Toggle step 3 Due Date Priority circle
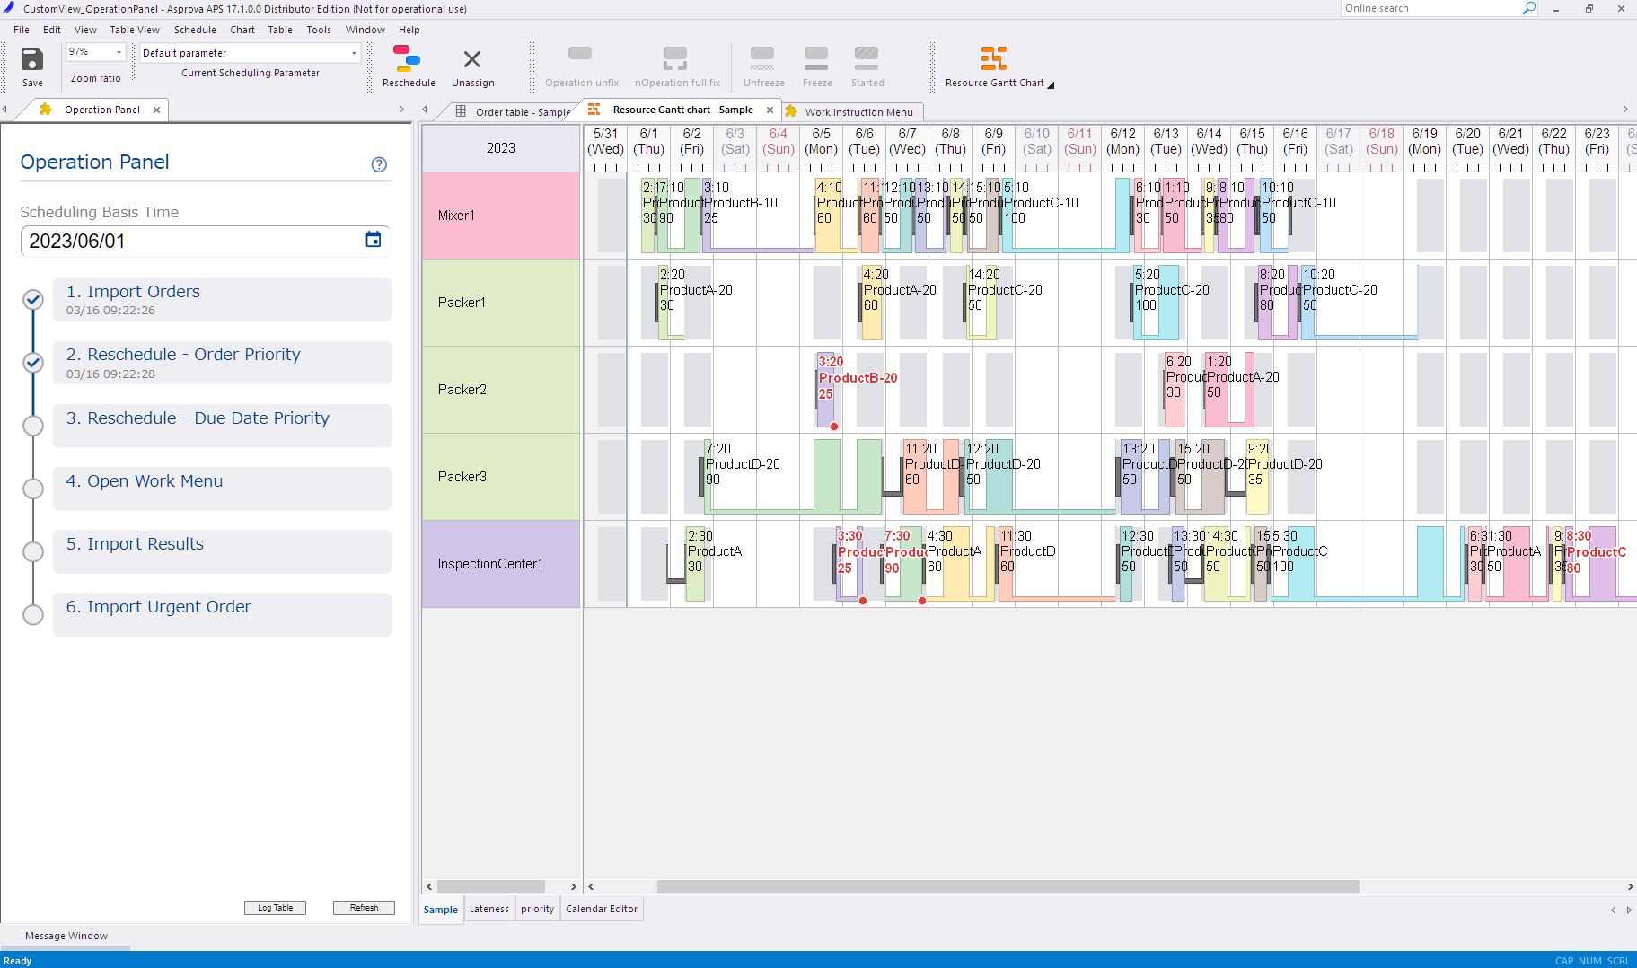 [33, 426]
